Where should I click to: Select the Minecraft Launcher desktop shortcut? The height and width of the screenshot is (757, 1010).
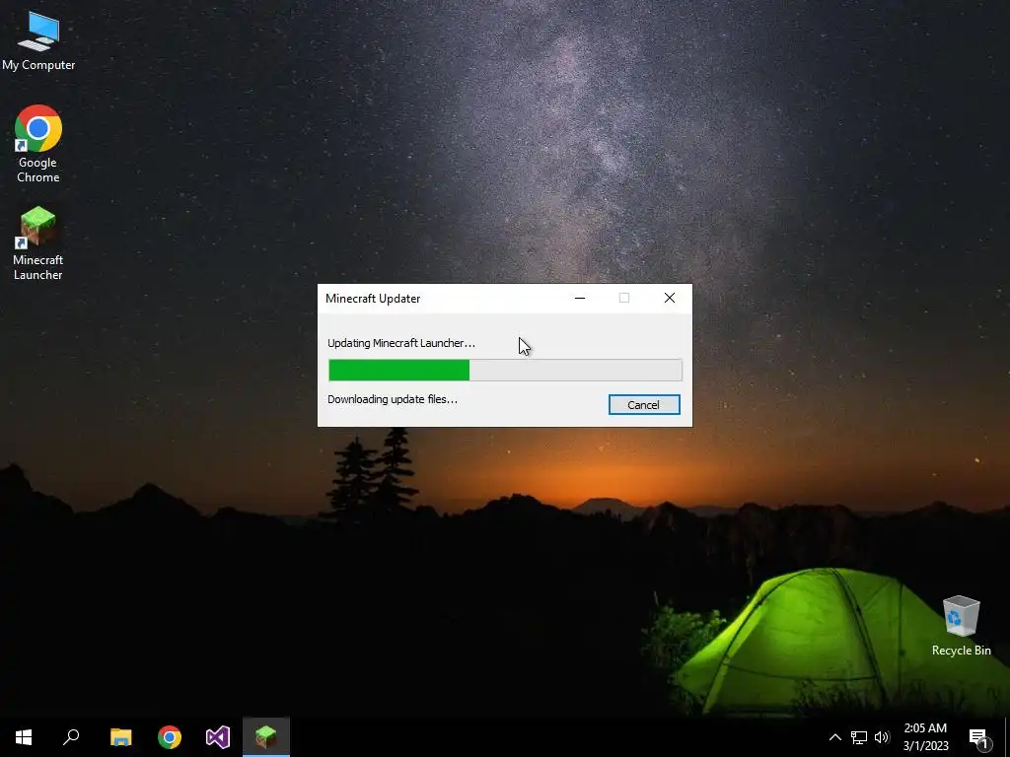(x=38, y=243)
